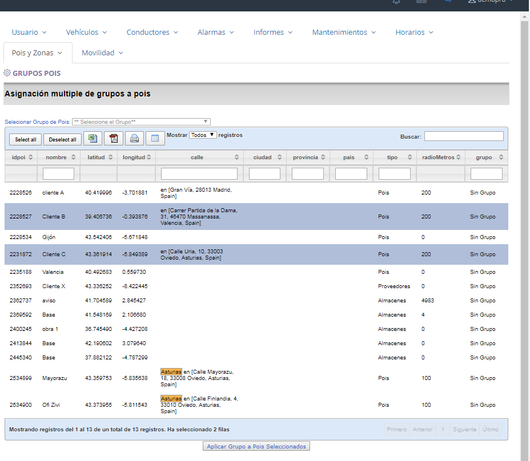Viewport: 530px width, 461px height.
Task: Click Aplicar Grupo a Pois Seleccionados
Action: click(x=256, y=446)
